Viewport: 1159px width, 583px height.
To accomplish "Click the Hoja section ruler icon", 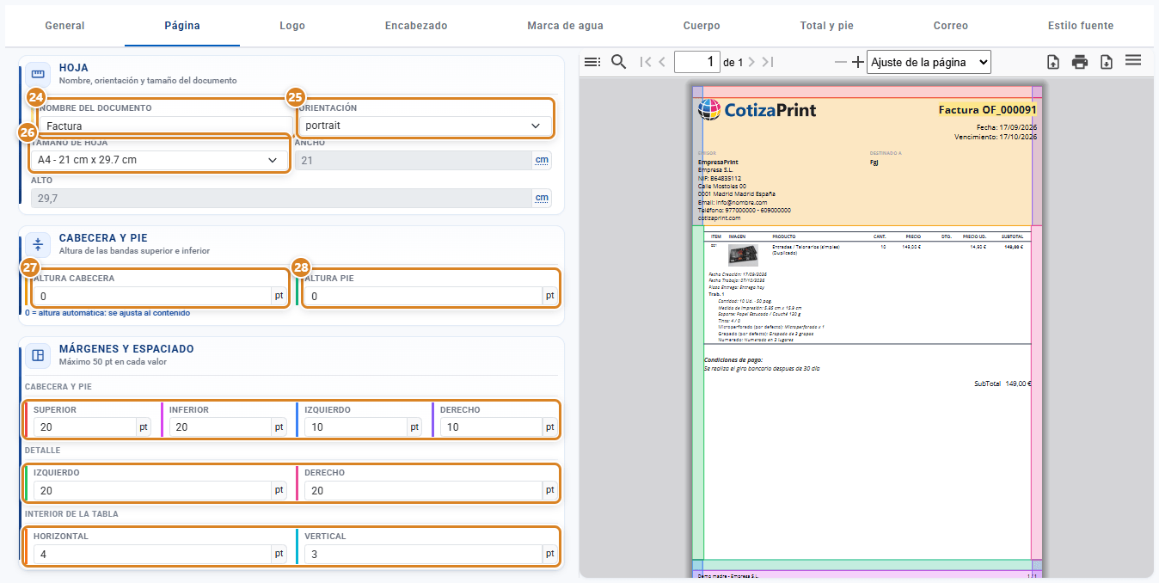I will [38, 74].
